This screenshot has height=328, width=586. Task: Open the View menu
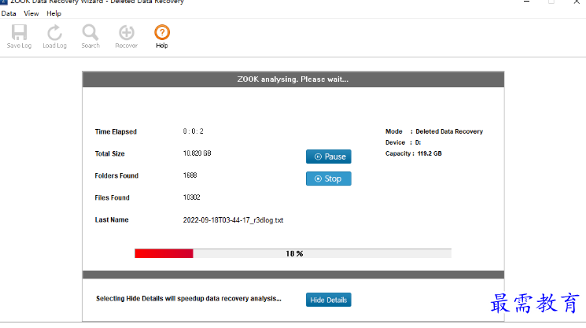click(x=31, y=13)
